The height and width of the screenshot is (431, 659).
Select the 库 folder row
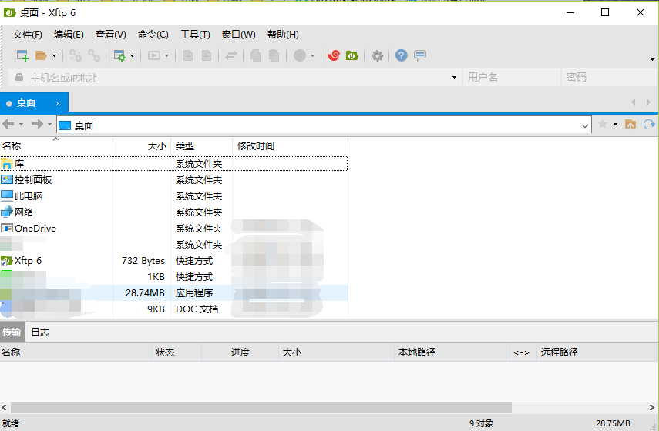174,164
